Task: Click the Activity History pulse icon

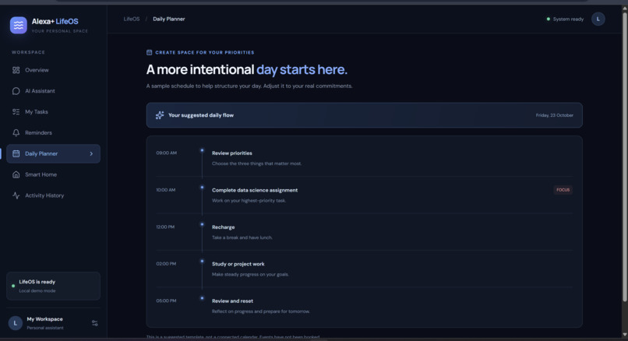Action: coord(16,195)
